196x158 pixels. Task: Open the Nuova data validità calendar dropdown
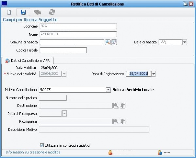click(x=64, y=74)
